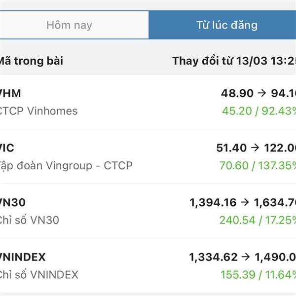
Task: Open the VNINDEX index symbol
Action: [x=23, y=257]
